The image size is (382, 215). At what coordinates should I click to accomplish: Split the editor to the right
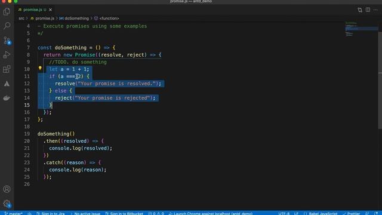[x=368, y=10]
